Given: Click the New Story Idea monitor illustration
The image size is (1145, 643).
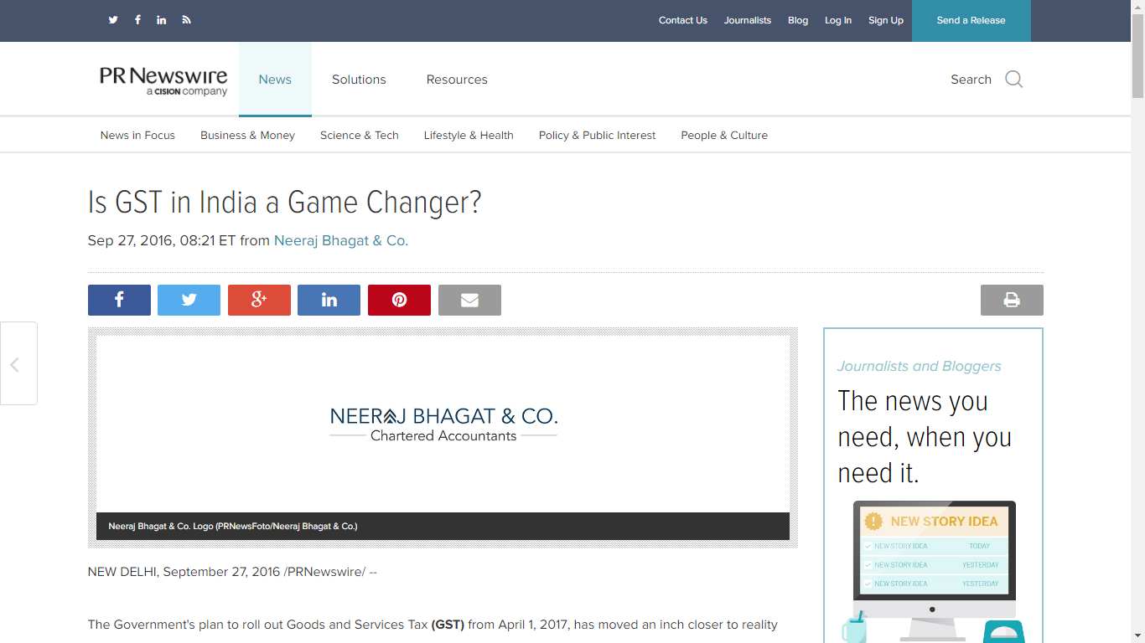Looking at the screenshot, I should point(934,569).
